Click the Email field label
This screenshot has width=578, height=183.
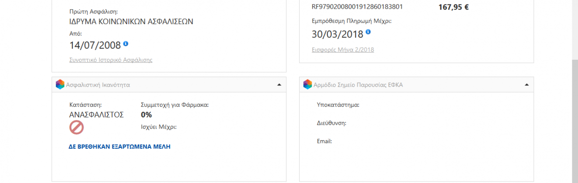[325, 141]
